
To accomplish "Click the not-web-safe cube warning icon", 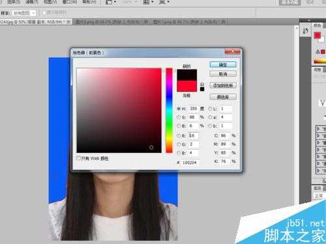I will (x=202, y=85).
